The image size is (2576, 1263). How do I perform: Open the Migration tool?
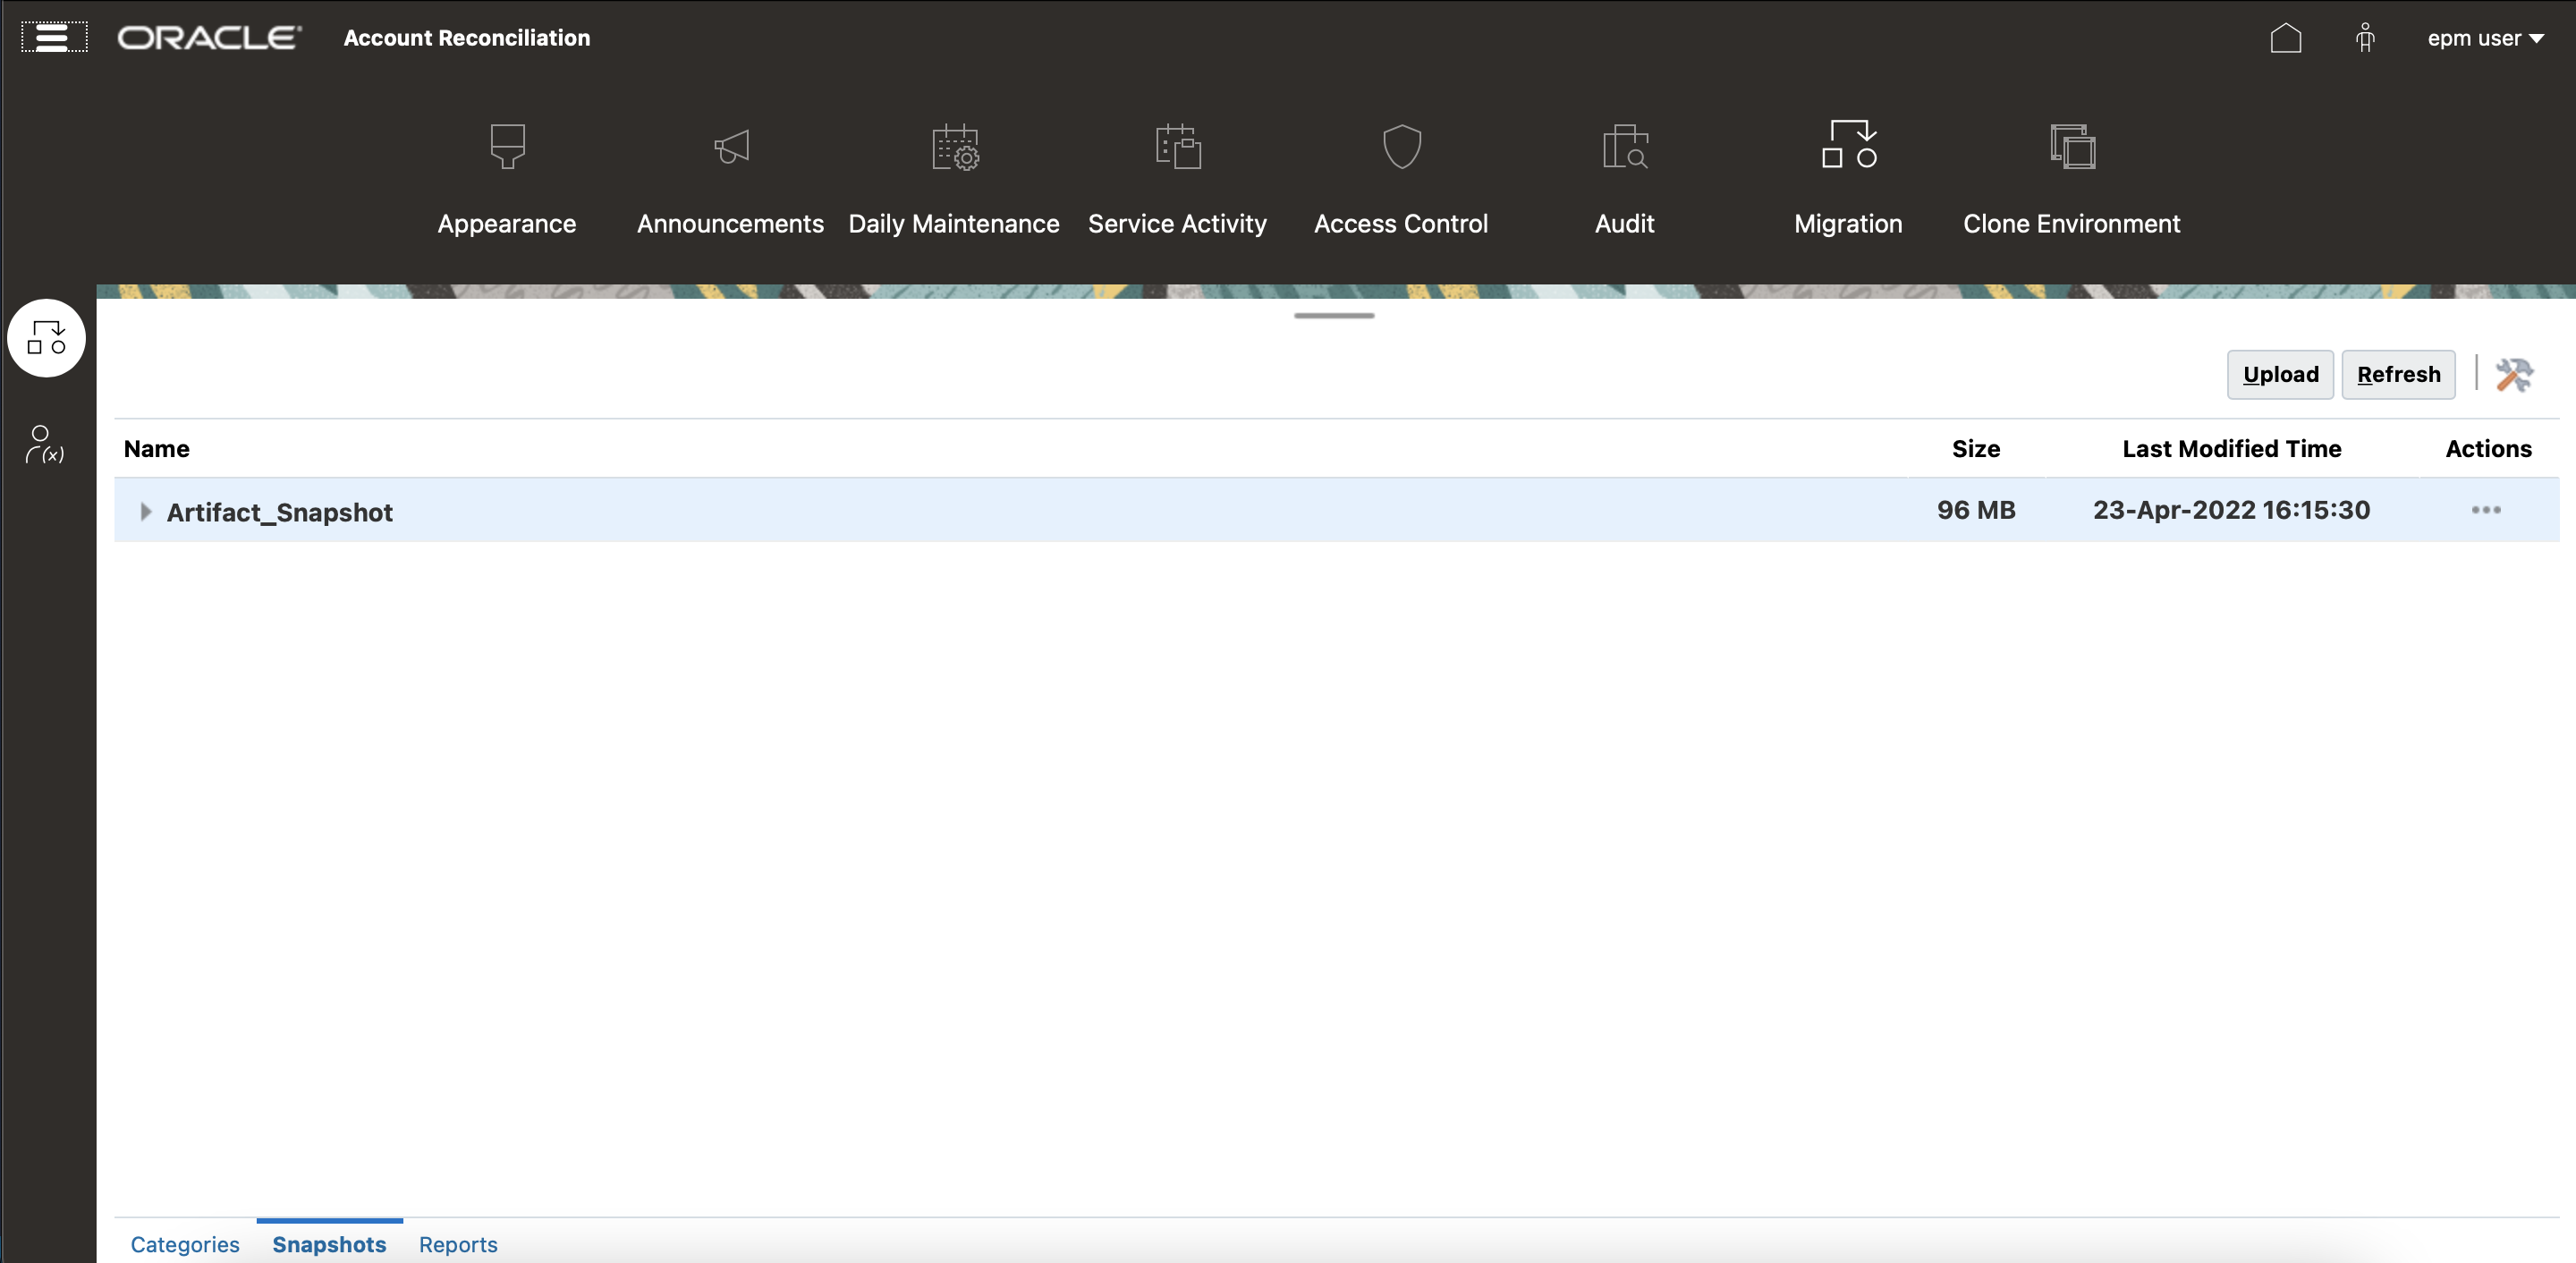tap(1846, 180)
